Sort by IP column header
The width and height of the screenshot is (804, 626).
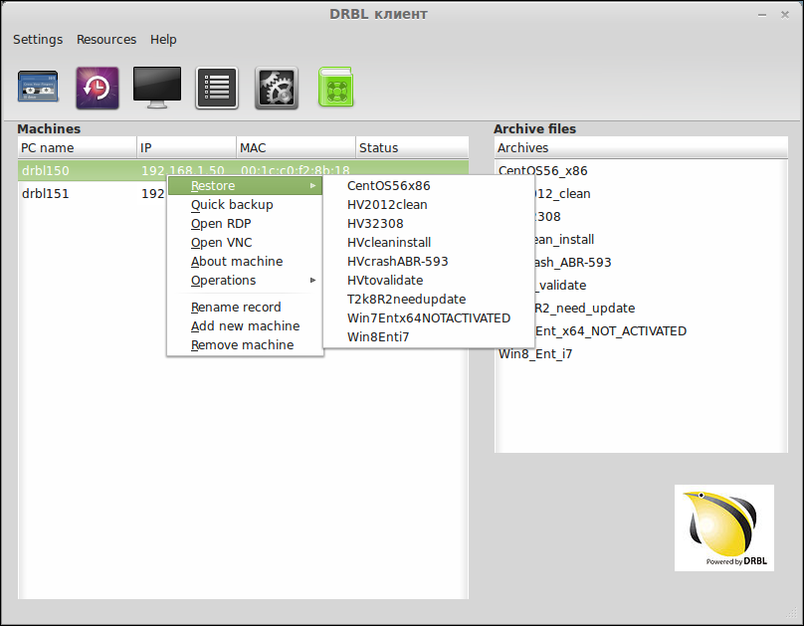[187, 147]
